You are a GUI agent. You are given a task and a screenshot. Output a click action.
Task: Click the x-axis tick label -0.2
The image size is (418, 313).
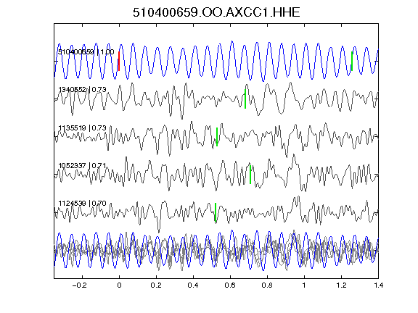(x=79, y=285)
